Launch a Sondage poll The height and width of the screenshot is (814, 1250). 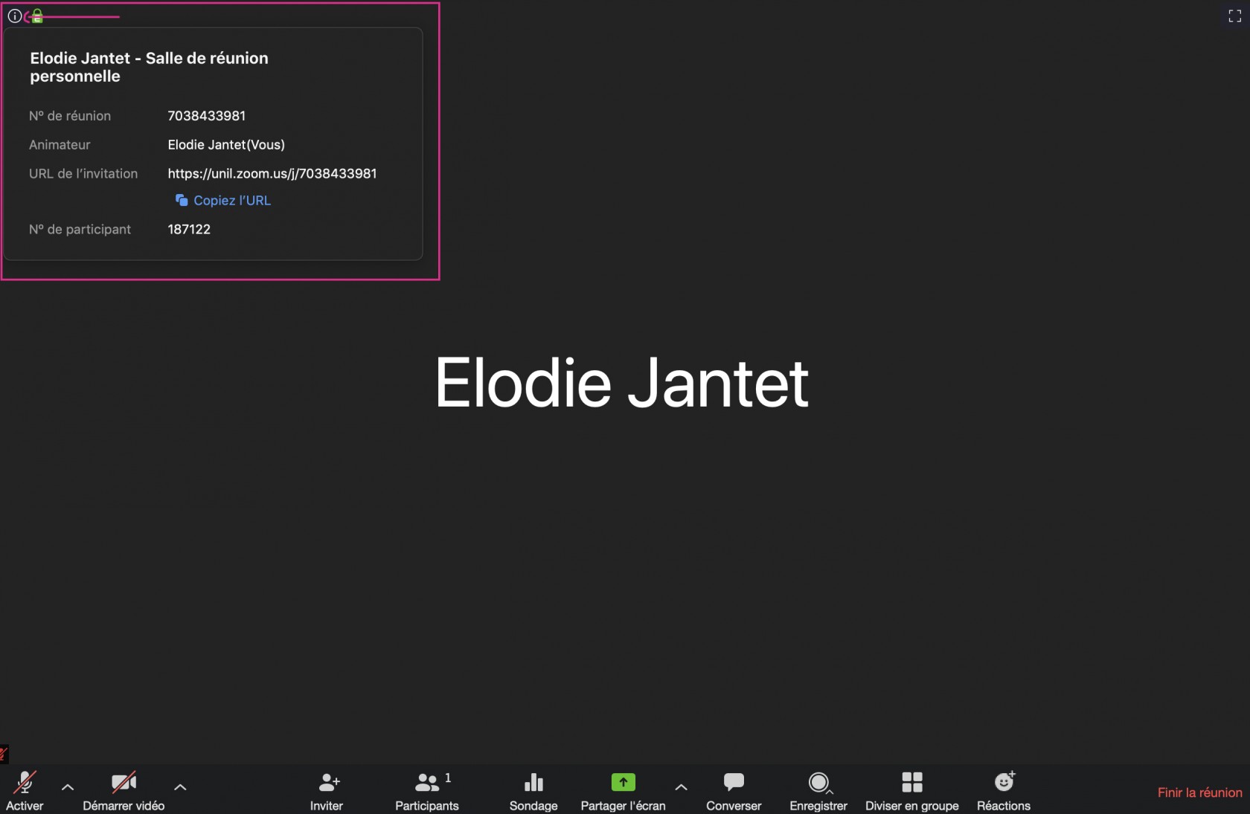click(533, 790)
